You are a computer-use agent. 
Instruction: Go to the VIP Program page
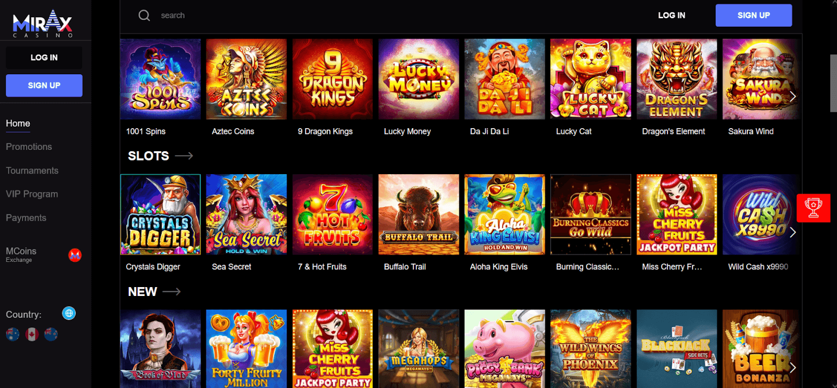32,194
